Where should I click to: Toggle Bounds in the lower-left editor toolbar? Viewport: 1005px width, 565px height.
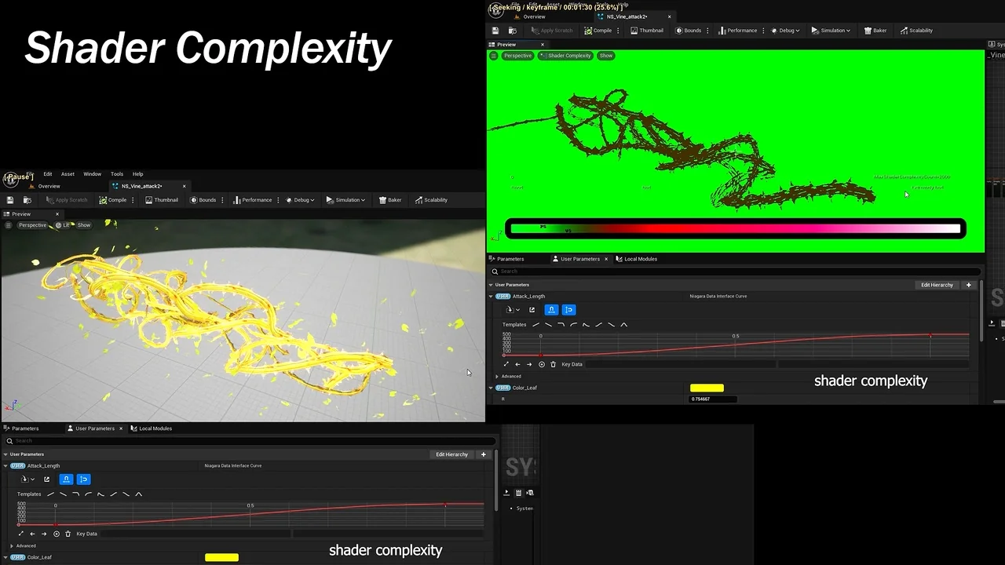(x=203, y=200)
